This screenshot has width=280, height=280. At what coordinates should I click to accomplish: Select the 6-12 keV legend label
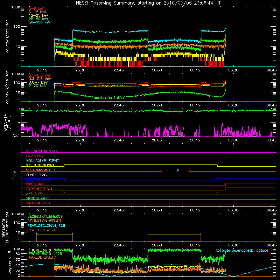coord(37,12)
